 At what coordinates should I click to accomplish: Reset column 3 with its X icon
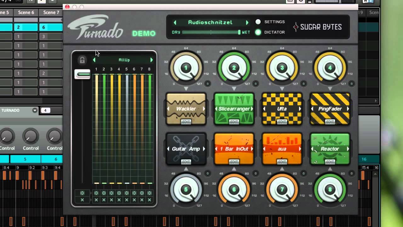pyautogui.click(x=111, y=200)
